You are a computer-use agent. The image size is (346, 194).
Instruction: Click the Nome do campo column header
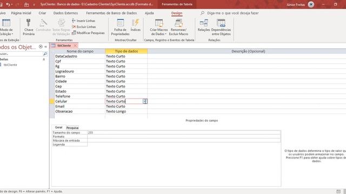tap(80, 51)
